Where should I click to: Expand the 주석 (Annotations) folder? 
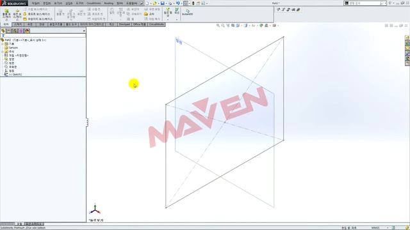(x=3, y=51)
